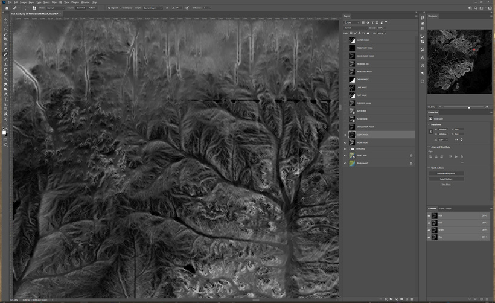The width and height of the screenshot is (495, 303).
Task: Toggle the Aligned checkbox
Action: tap(110, 8)
